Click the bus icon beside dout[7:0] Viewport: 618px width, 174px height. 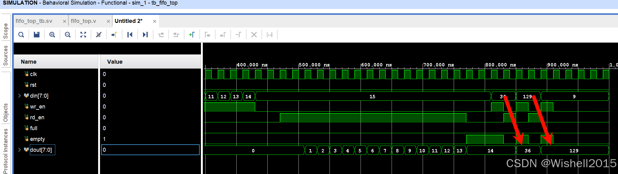(x=26, y=150)
